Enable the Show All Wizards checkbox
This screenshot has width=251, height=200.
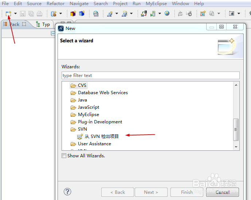pos(64,156)
